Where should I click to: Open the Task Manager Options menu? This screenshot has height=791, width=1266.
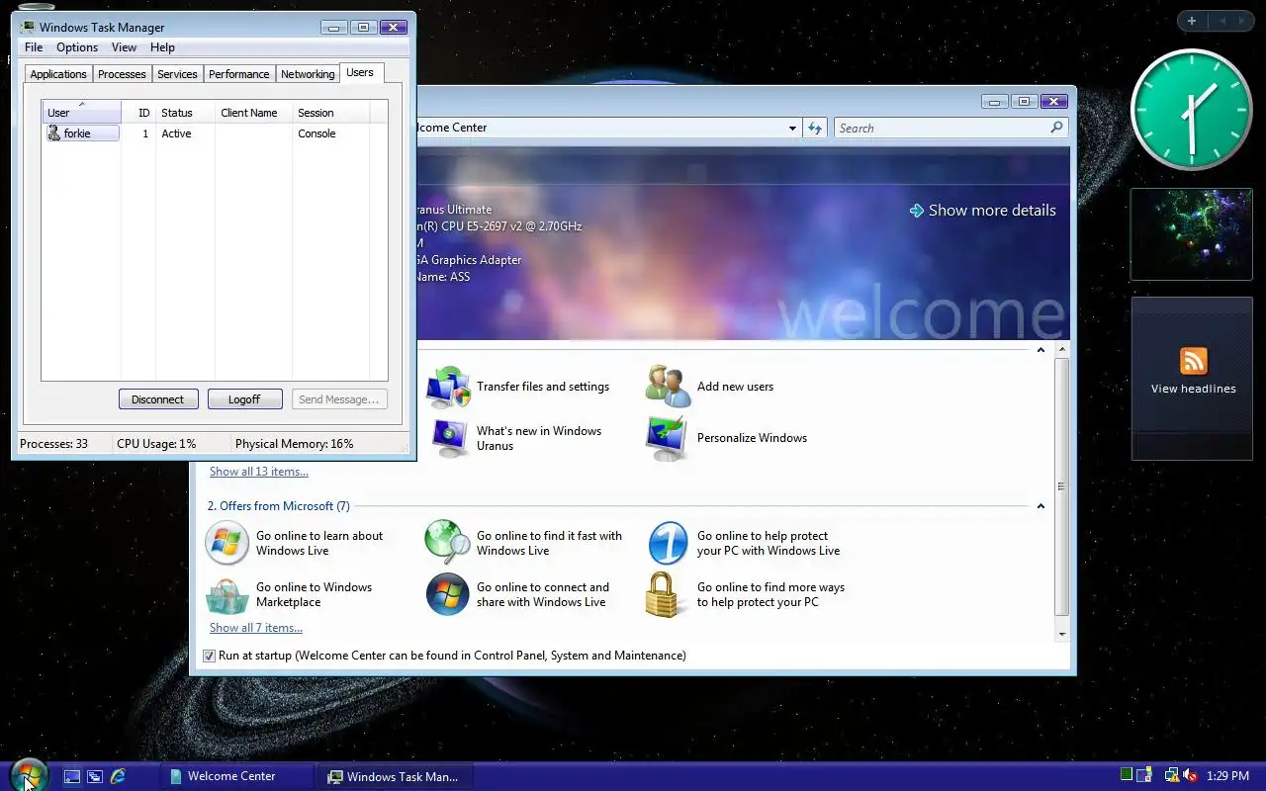(77, 47)
